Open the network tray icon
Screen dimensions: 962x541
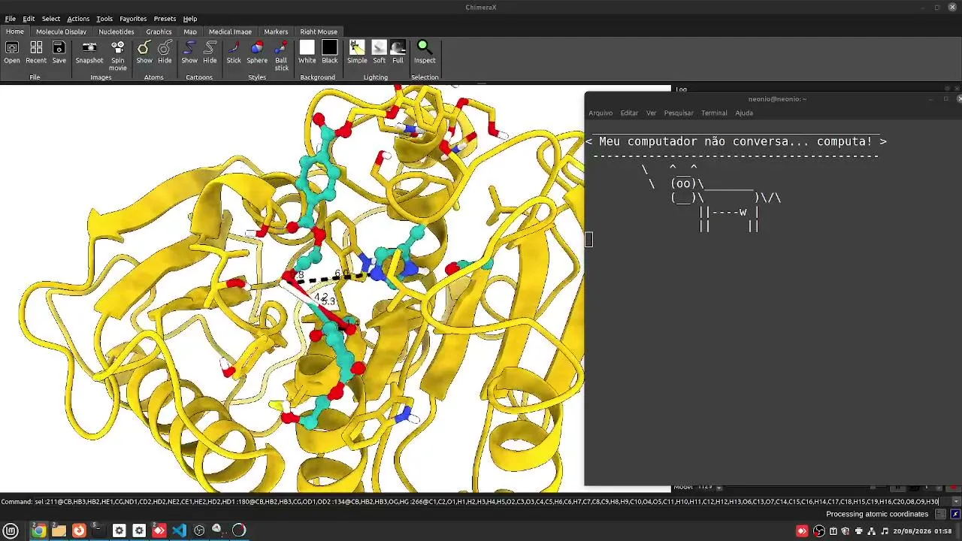point(872,531)
